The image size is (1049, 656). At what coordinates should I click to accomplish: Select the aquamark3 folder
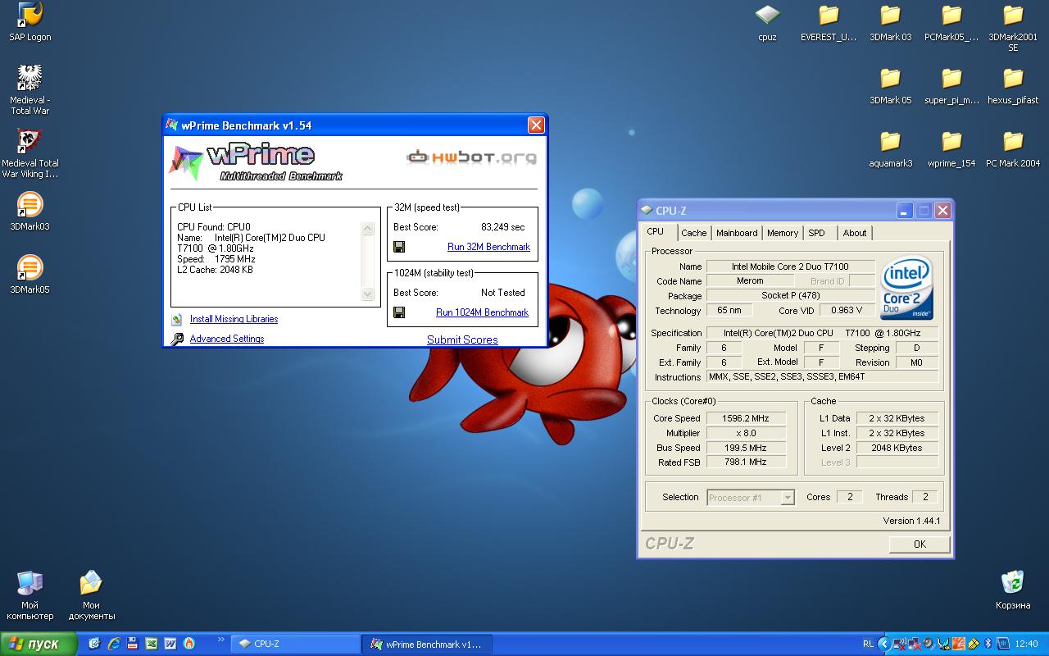[890, 149]
